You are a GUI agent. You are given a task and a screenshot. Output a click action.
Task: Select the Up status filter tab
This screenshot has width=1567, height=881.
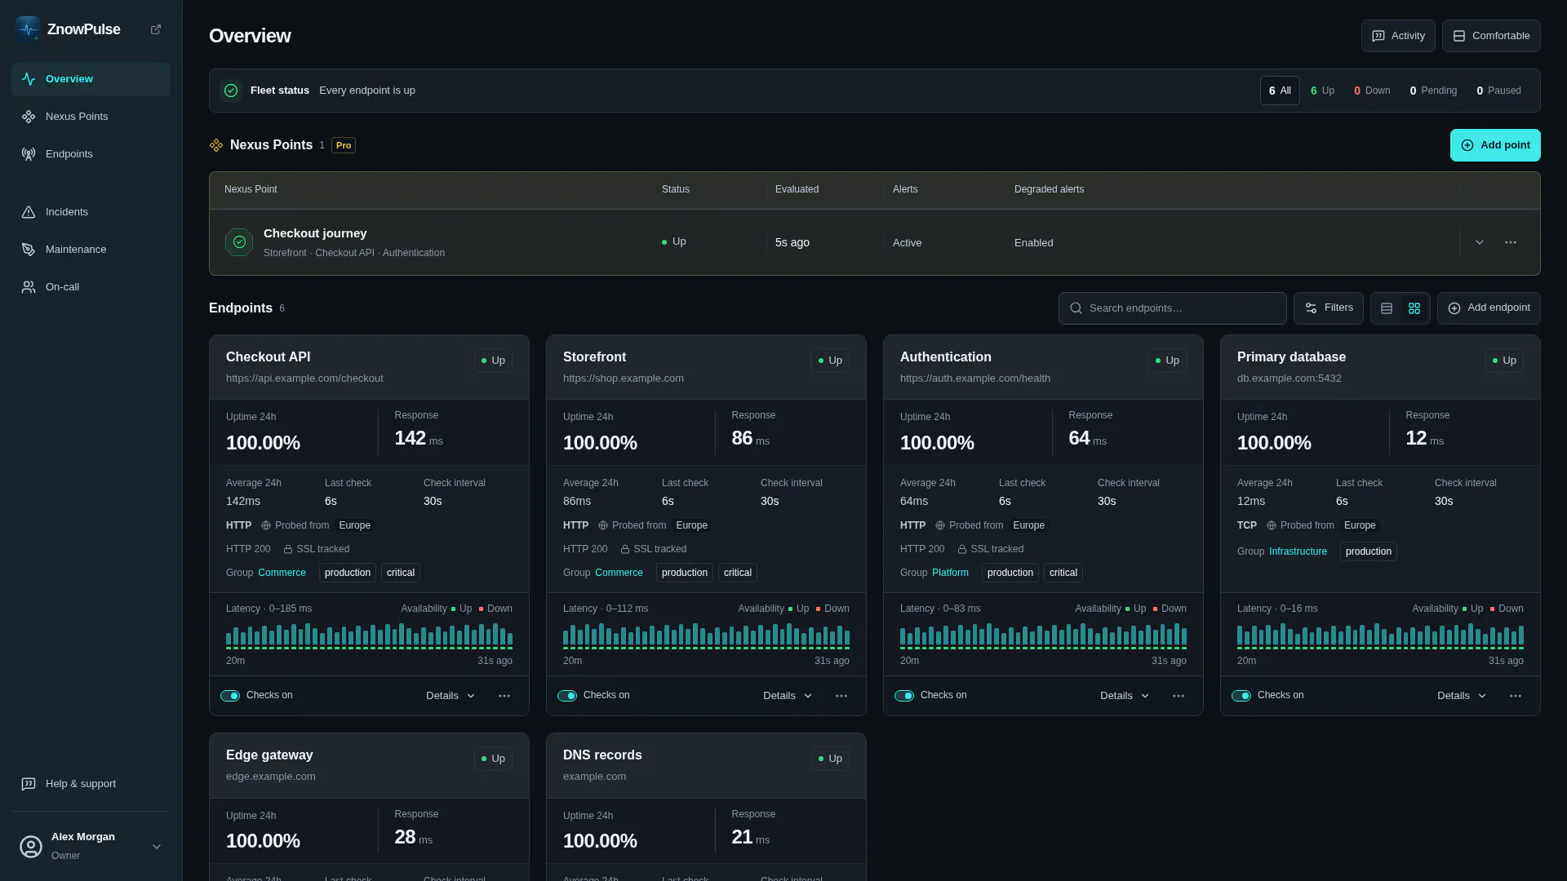pos(1322,91)
